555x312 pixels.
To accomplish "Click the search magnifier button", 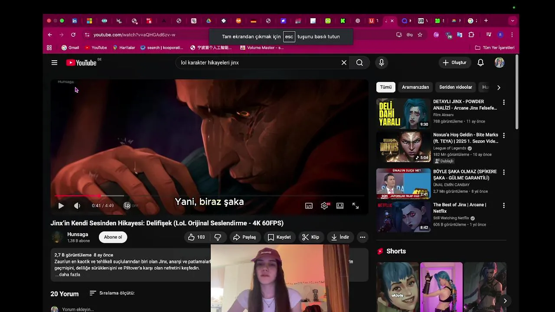I will click(x=359, y=63).
